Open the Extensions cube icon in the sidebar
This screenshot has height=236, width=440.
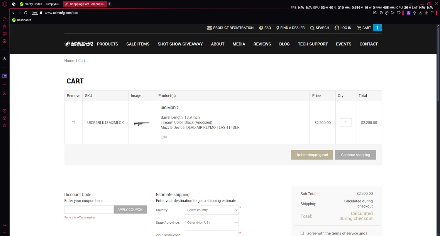tap(4, 118)
